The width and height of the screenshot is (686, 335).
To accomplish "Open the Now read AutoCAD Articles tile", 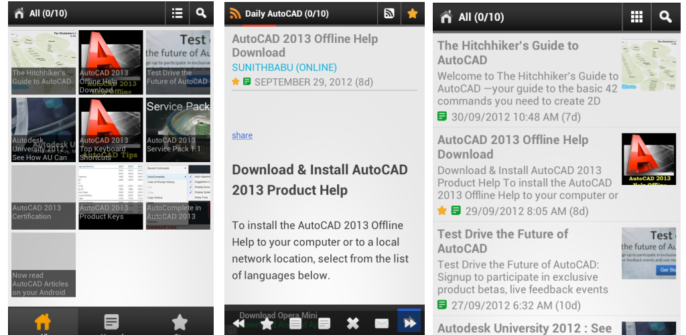I will (x=44, y=265).
